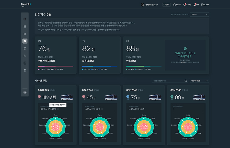Click the document list icon in sidebar

[x=25, y=56]
